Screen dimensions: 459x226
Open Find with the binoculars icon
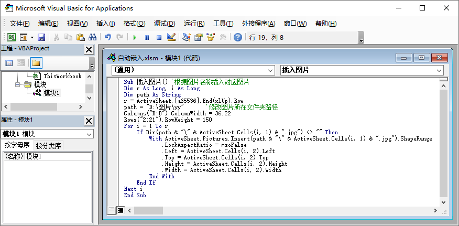[x=93, y=37]
